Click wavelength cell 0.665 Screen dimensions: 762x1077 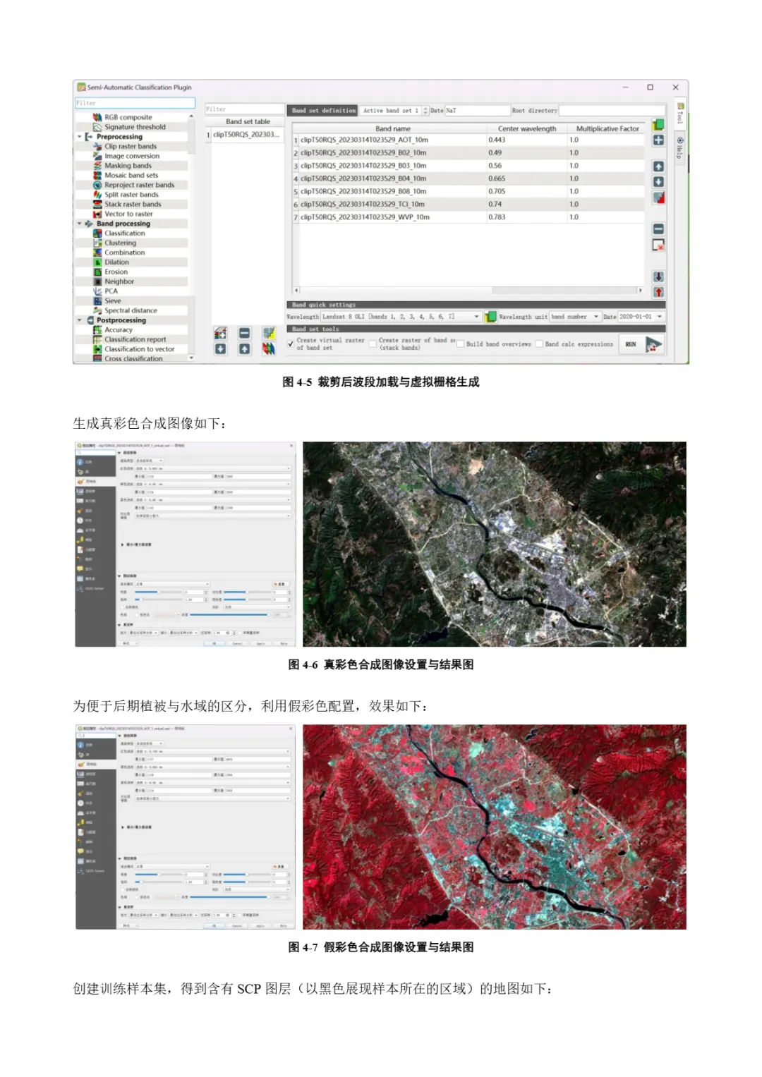pos(527,178)
